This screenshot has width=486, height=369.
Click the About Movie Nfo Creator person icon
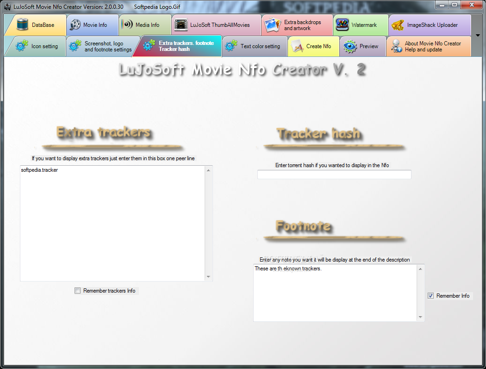click(x=396, y=46)
